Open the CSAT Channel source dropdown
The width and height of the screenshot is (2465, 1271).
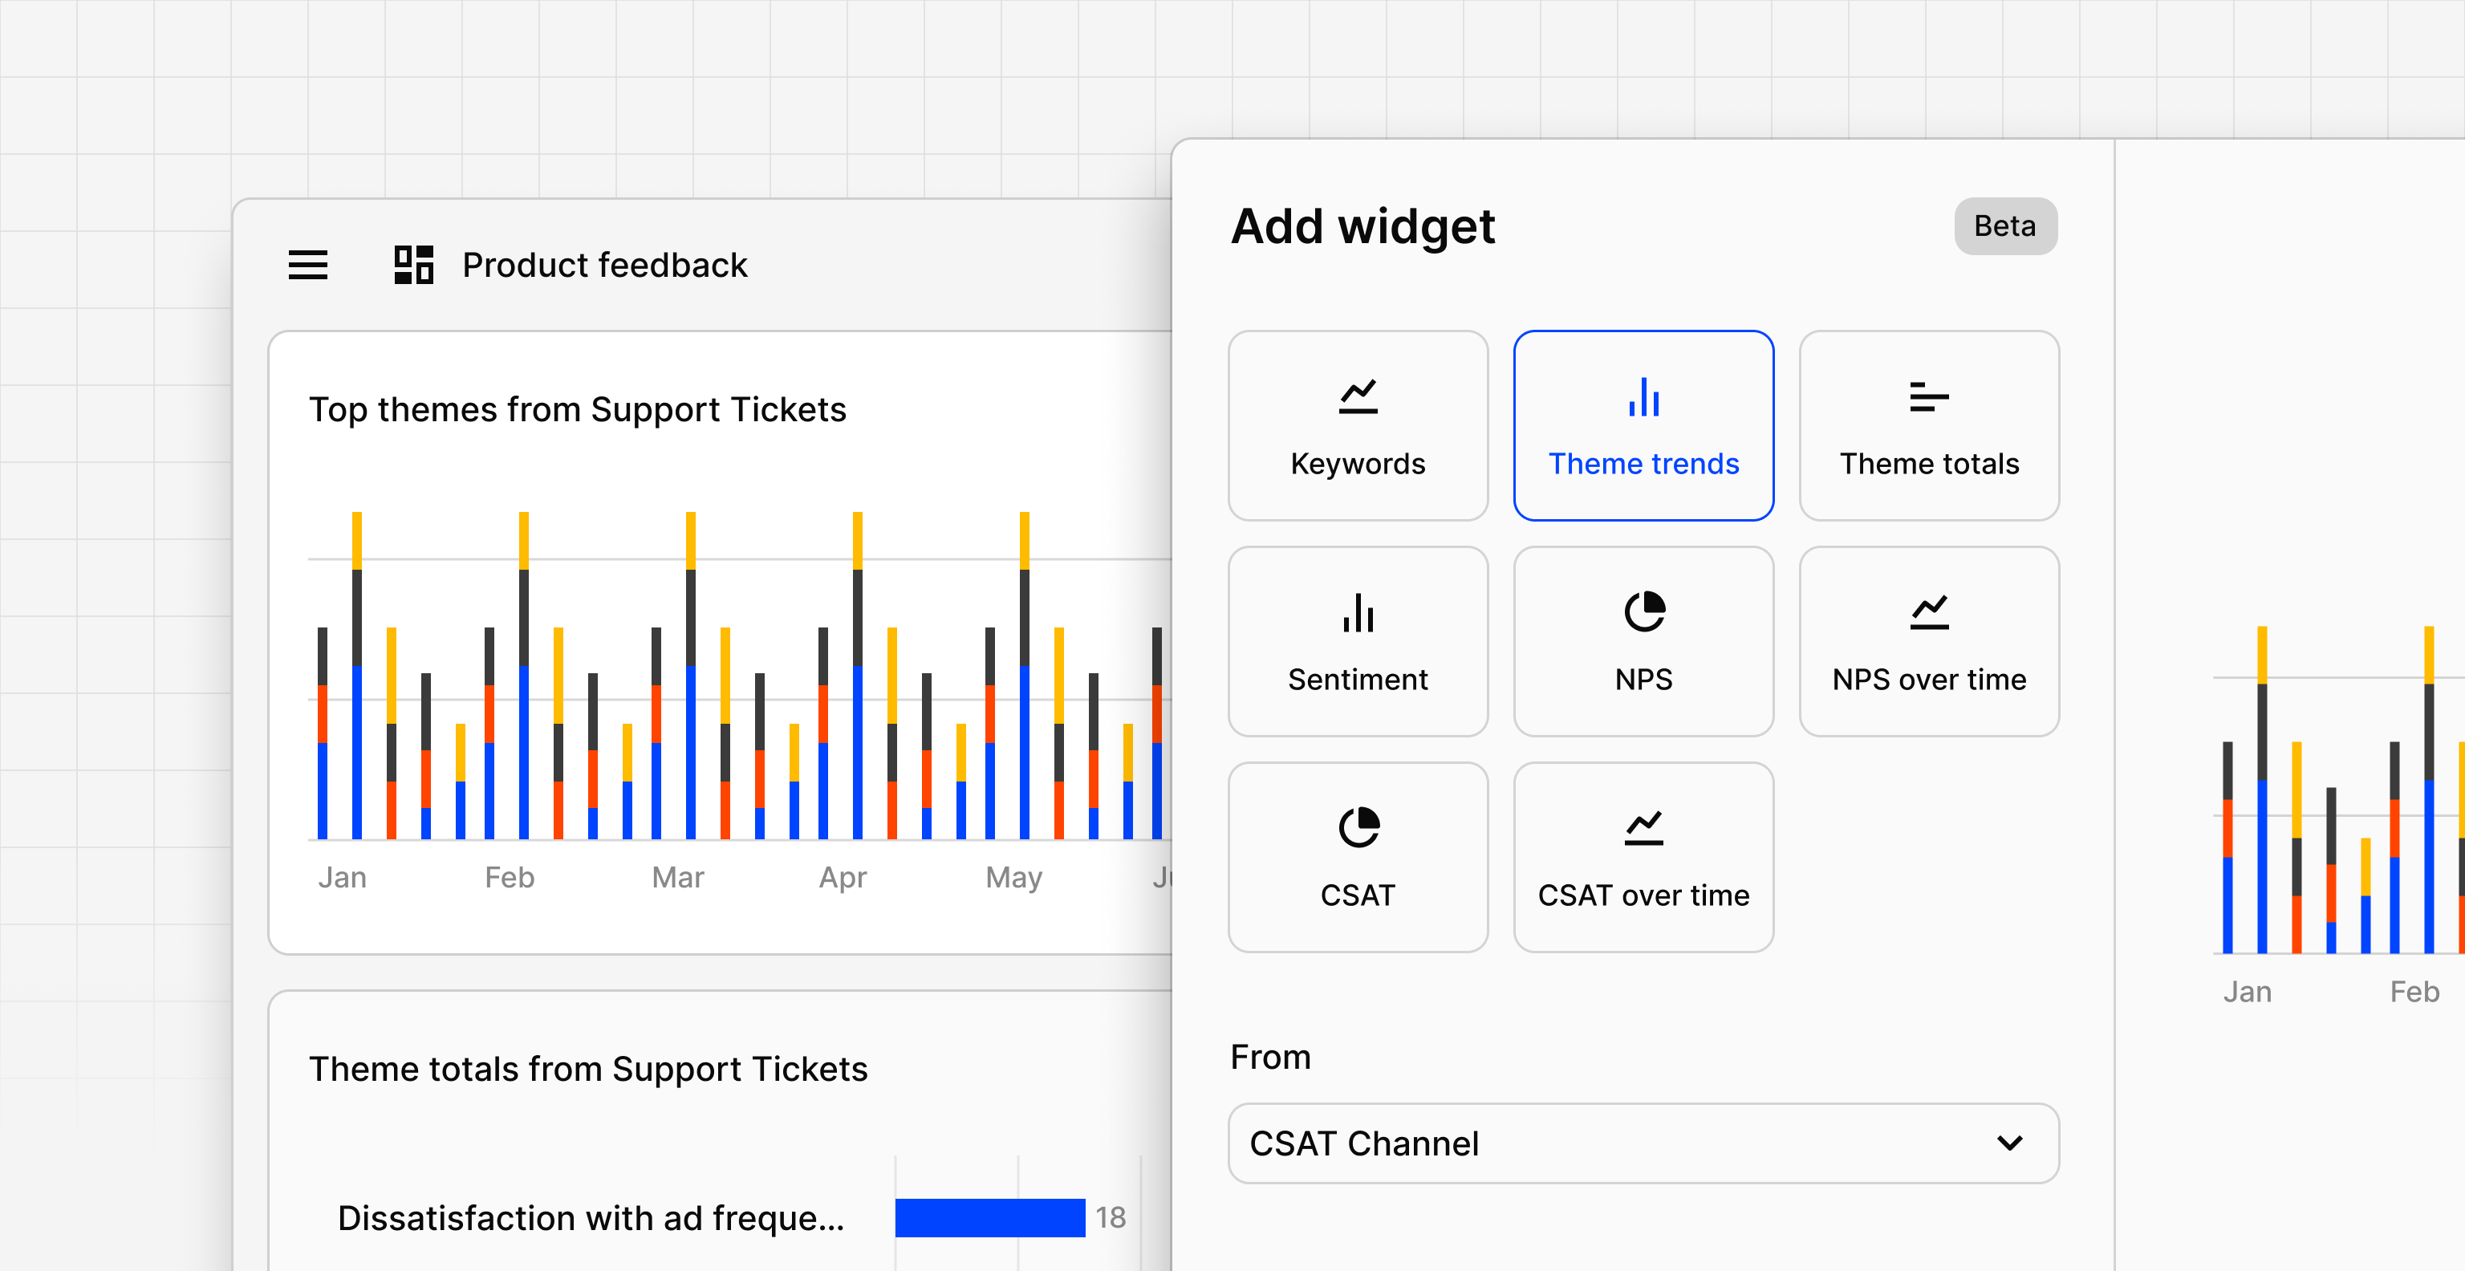click(1642, 1143)
